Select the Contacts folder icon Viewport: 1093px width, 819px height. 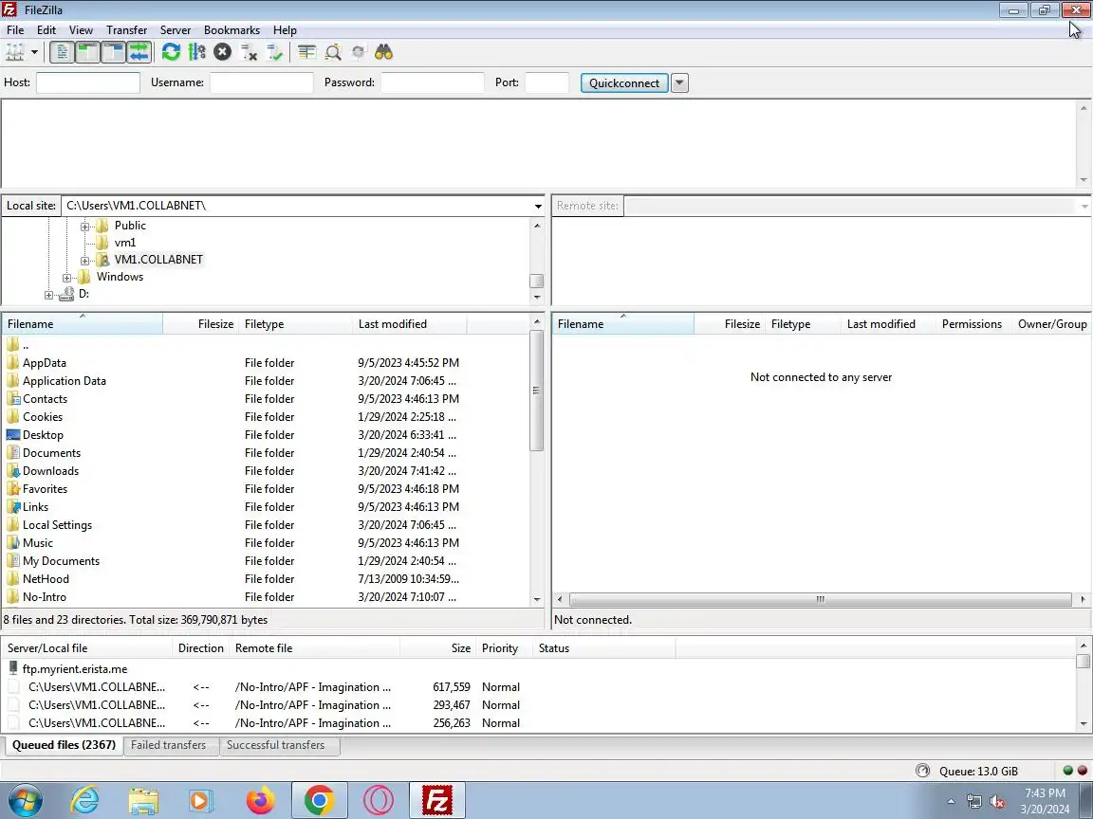coord(12,399)
